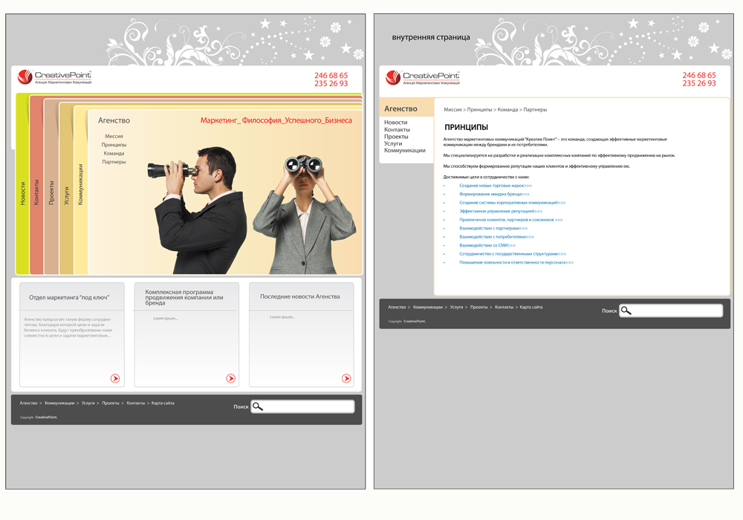This screenshot has height=520, width=743.
Task: Click 'Проекты' in the right page footer
Action: tap(479, 308)
